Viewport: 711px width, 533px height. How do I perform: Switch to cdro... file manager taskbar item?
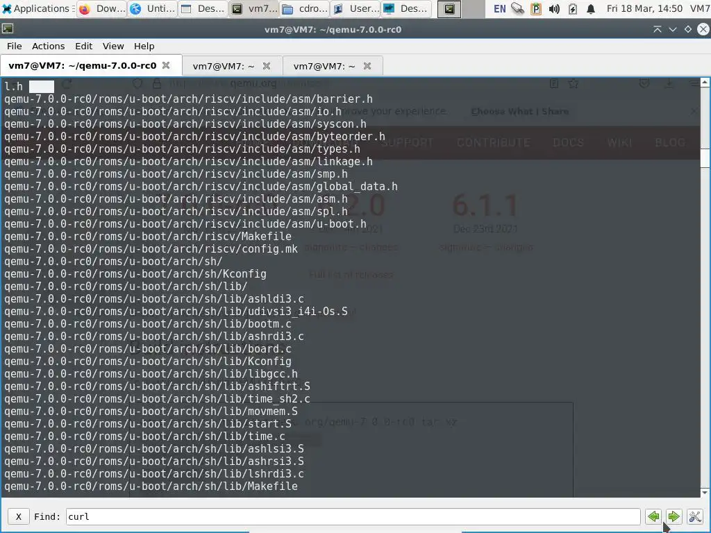tap(304, 8)
